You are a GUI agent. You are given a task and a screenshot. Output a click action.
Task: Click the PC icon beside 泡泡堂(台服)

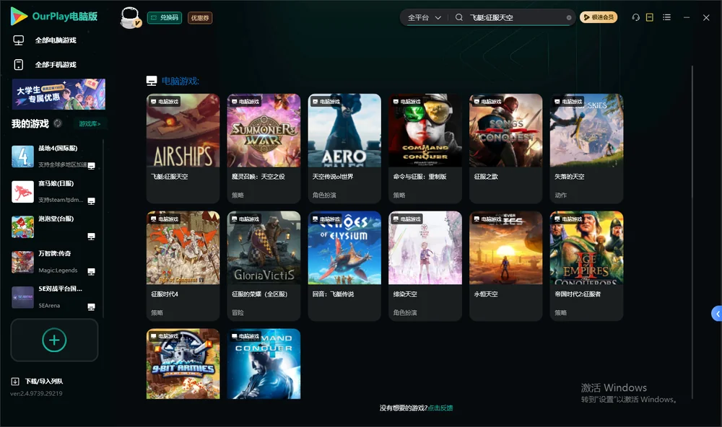click(x=91, y=237)
